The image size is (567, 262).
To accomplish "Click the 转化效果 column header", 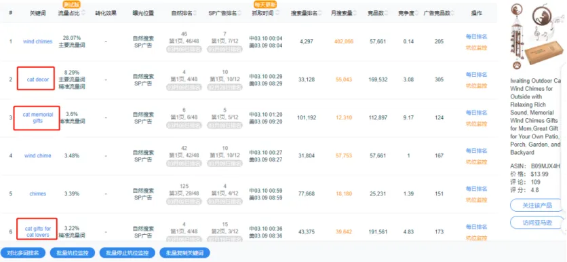I will [106, 13].
